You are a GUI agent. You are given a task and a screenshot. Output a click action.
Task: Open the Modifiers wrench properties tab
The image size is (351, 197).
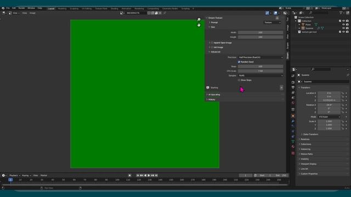293,121
